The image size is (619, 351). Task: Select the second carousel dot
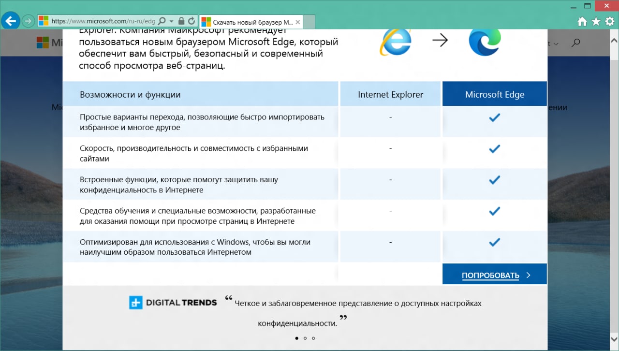tap(305, 338)
